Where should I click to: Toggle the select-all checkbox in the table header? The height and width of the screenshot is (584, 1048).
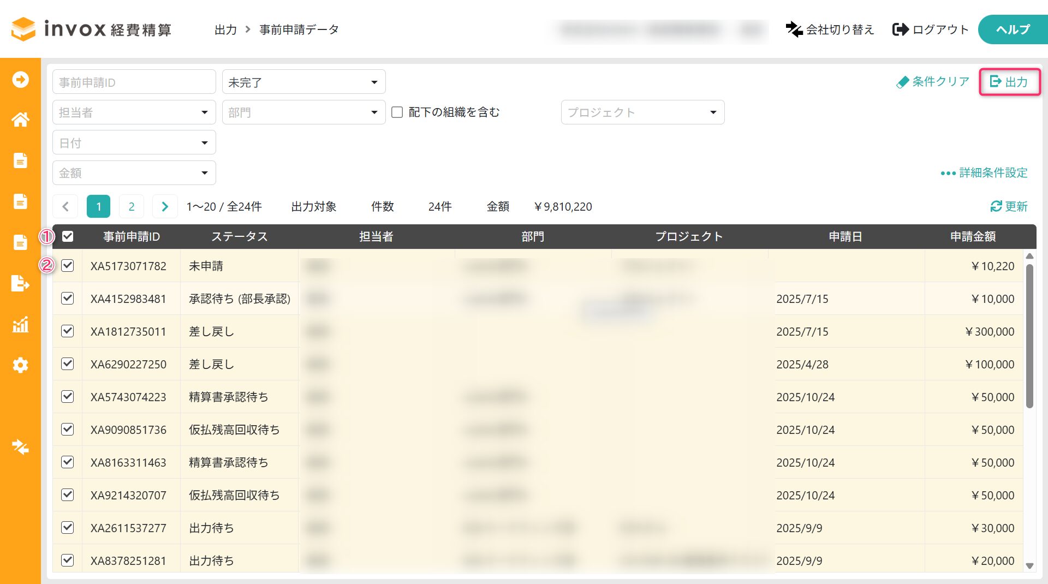(68, 236)
